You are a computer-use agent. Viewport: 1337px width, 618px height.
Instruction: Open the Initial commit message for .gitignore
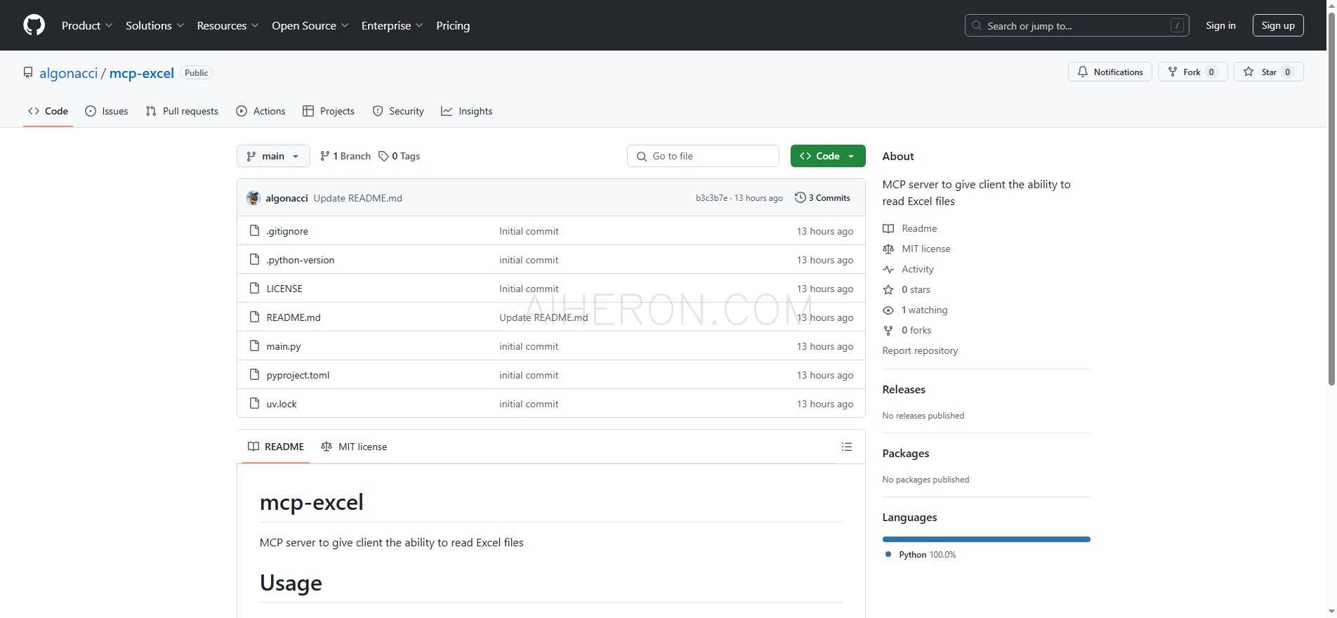point(529,231)
